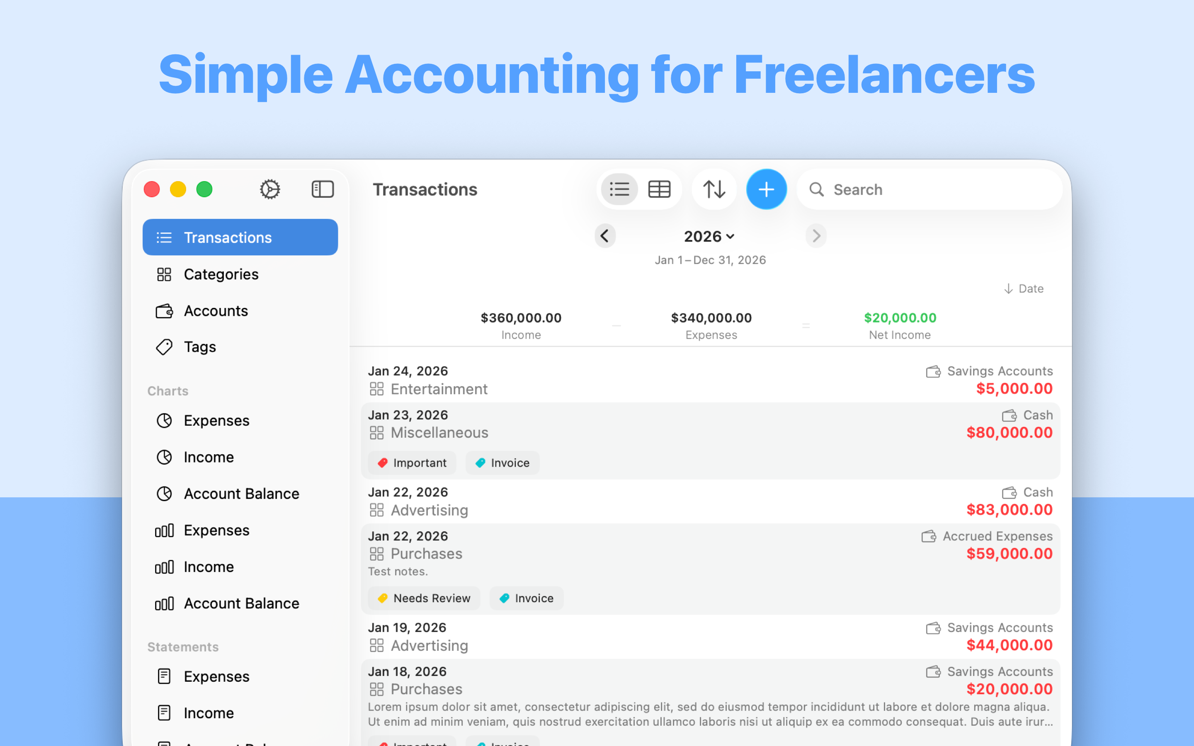
Task: Switch to table view
Action: click(x=659, y=189)
